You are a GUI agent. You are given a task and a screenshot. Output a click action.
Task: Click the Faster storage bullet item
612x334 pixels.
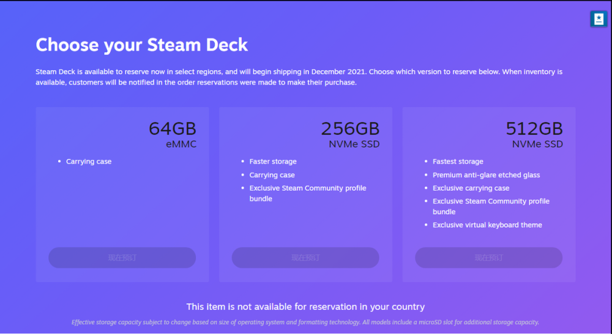pyautogui.click(x=273, y=161)
